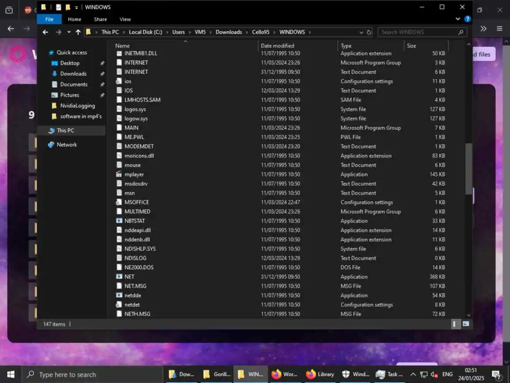This screenshot has height=383, width=510.
Task: Select the NBTSTAT application icon
Action: pos(119,221)
